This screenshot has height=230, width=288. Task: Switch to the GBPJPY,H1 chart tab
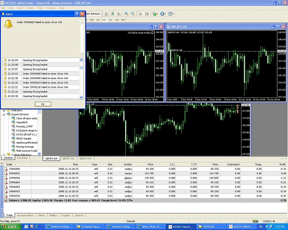tap(68, 159)
